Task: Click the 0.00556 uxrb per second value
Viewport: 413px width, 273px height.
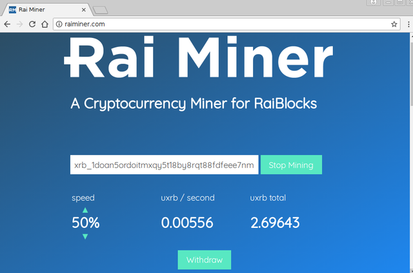Action: 187,223
